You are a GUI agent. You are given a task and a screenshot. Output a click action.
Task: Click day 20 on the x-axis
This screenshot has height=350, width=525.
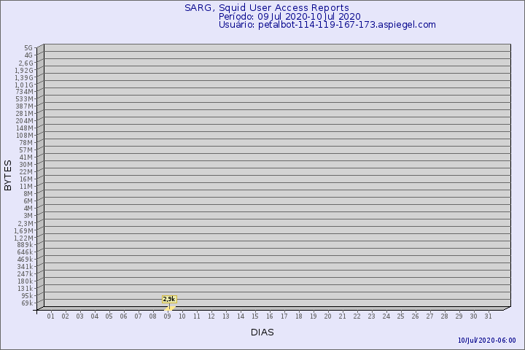click(328, 316)
